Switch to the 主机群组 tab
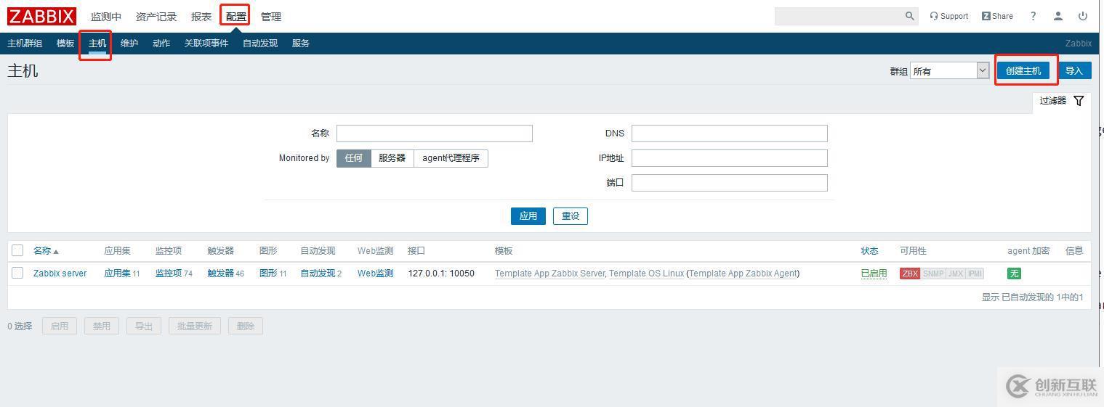Viewport: 1104px width, 407px height. point(25,44)
